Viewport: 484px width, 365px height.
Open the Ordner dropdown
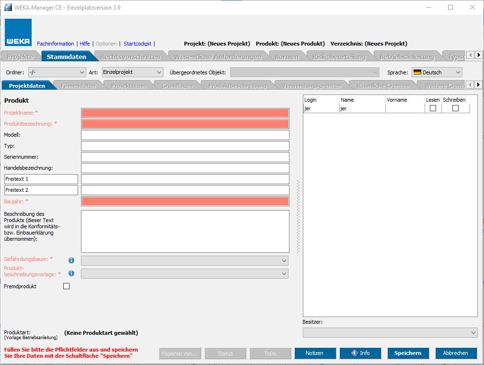57,72
